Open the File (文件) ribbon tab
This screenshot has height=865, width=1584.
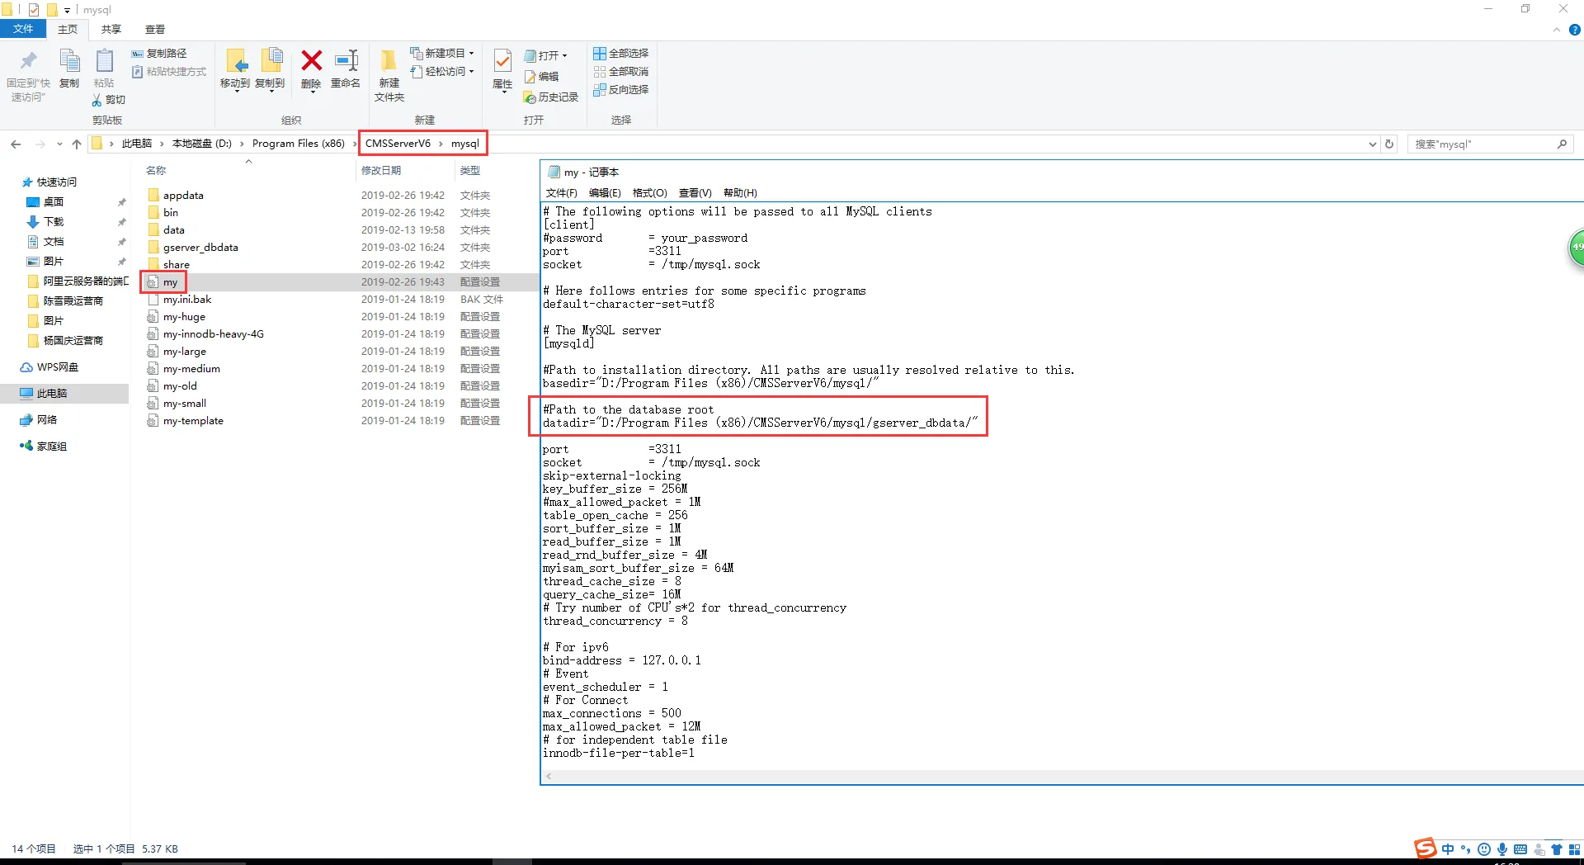point(23,29)
